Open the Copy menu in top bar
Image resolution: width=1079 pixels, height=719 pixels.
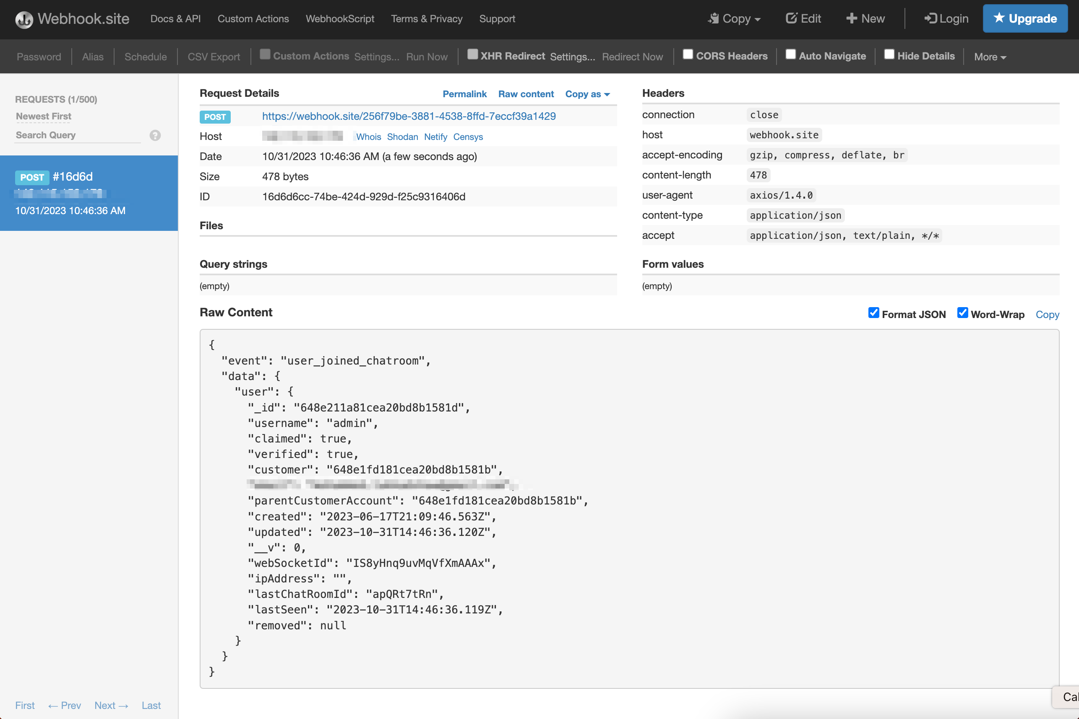[734, 19]
